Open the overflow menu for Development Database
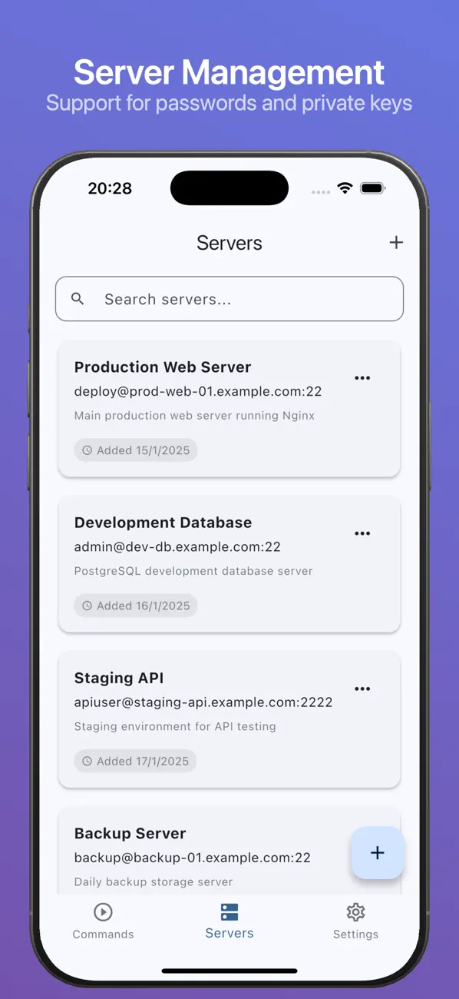This screenshot has width=459, height=999. (362, 533)
